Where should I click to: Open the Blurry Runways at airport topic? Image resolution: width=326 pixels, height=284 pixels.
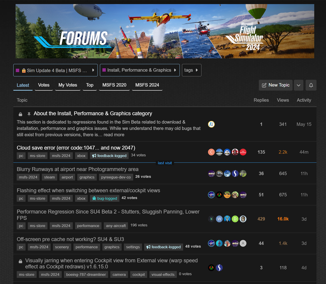[78, 169]
